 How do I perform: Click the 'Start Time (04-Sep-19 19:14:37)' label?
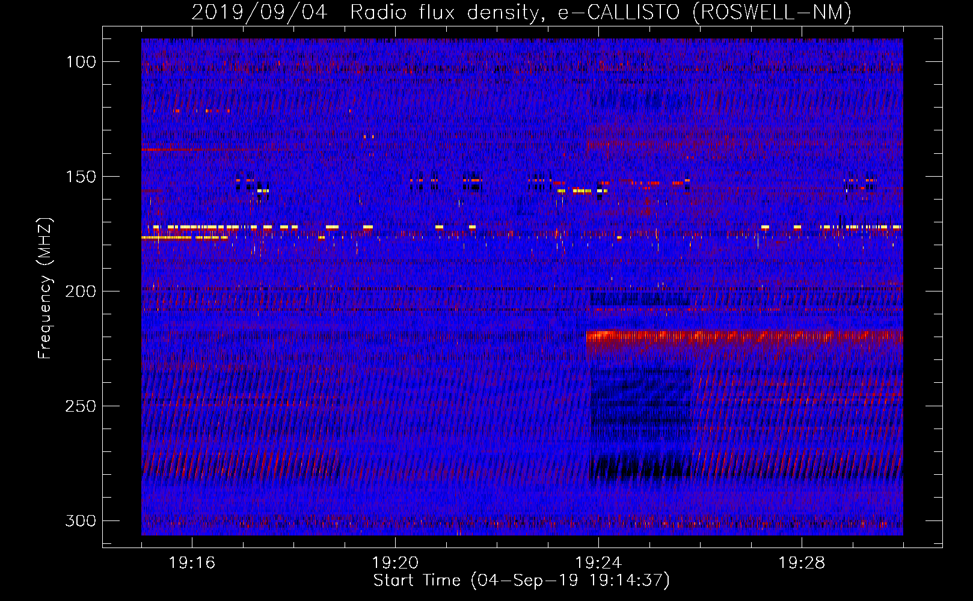coord(521,581)
